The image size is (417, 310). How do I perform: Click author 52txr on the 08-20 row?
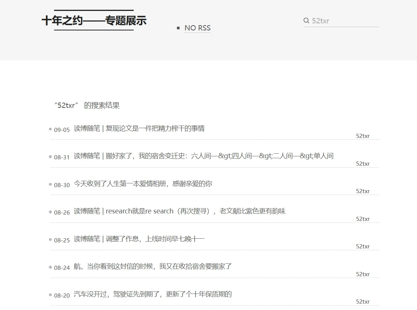point(363,301)
